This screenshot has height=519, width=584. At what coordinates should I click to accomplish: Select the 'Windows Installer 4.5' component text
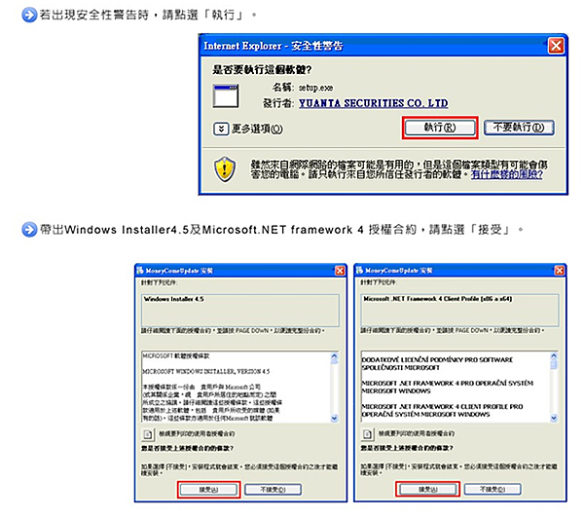click(x=174, y=299)
